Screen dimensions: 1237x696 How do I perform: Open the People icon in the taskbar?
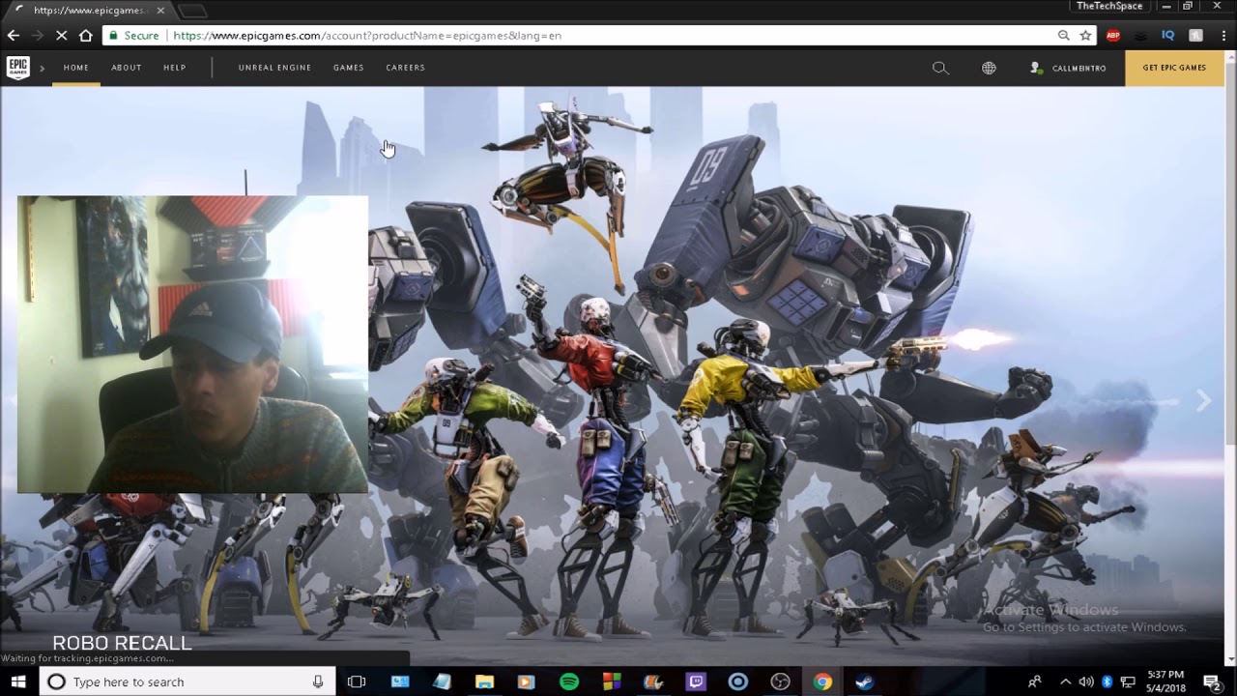[1035, 681]
